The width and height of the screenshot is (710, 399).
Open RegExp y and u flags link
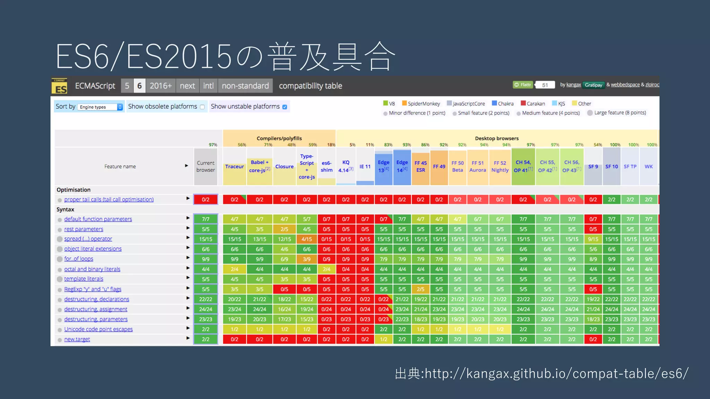[93, 289]
